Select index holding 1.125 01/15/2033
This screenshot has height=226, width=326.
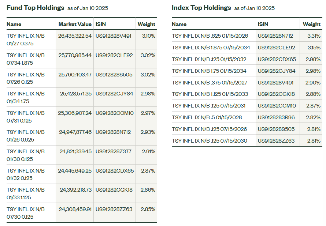(210, 94)
